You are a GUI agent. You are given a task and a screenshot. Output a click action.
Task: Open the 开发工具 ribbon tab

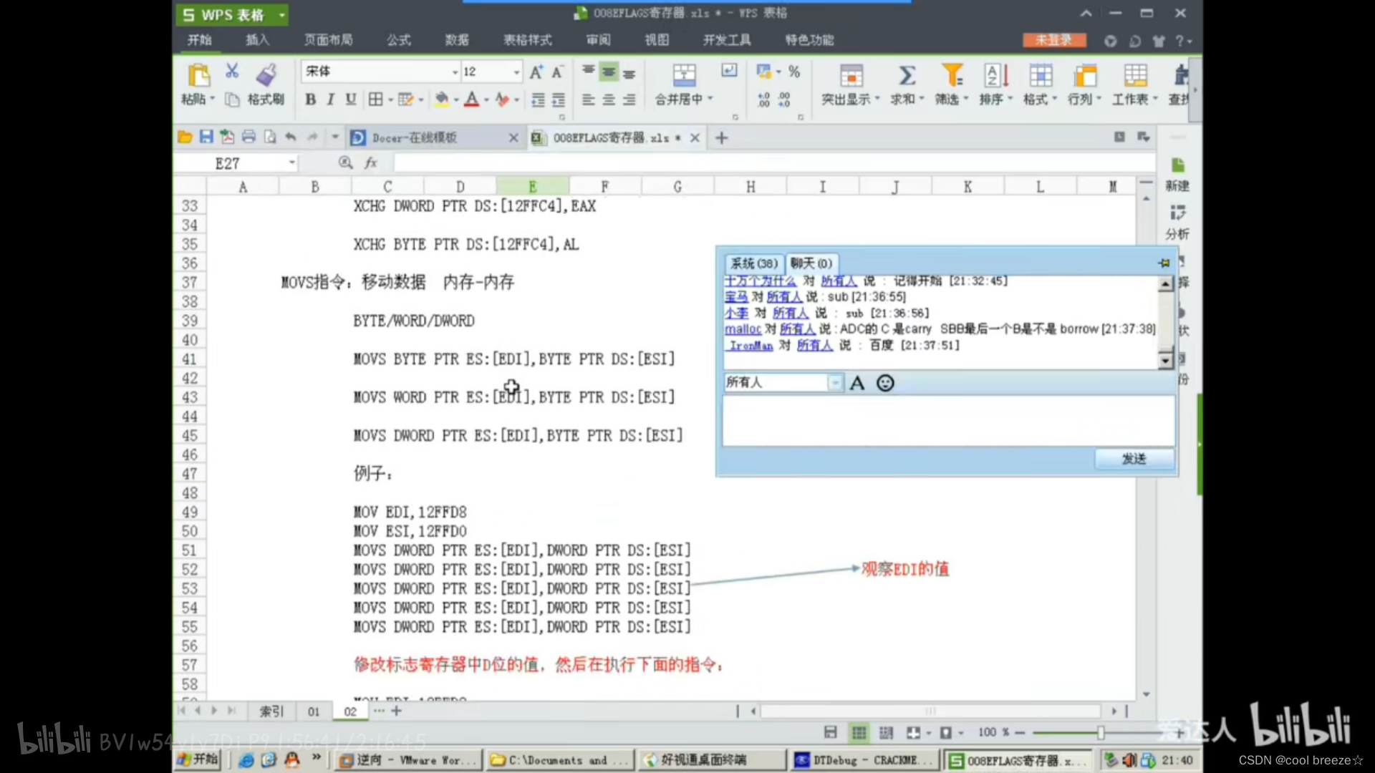coord(727,40)
